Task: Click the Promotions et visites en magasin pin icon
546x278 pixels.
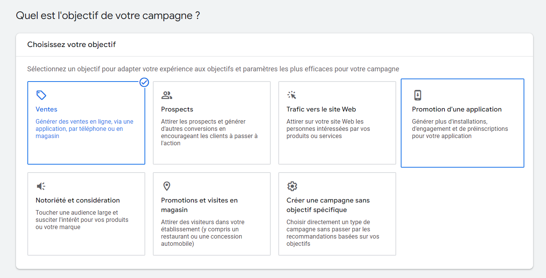Action: pos(167,186)
